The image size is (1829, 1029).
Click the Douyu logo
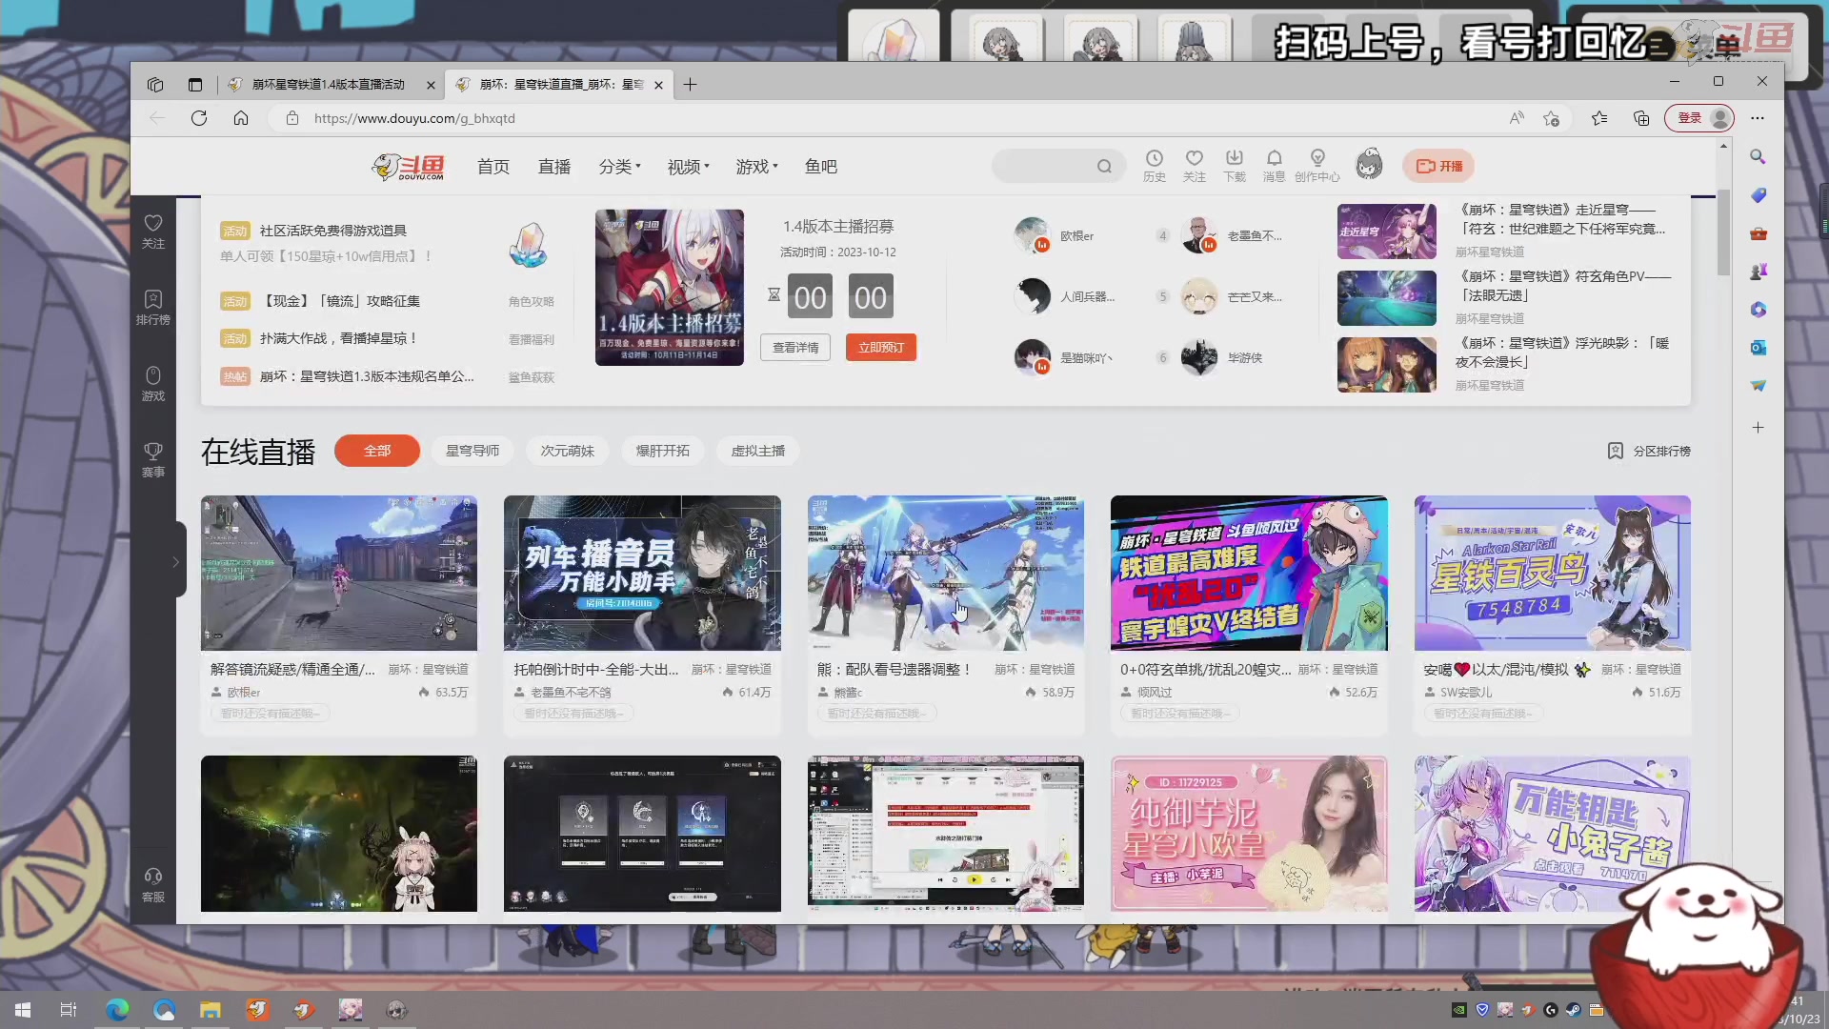[x=408, y=167]
